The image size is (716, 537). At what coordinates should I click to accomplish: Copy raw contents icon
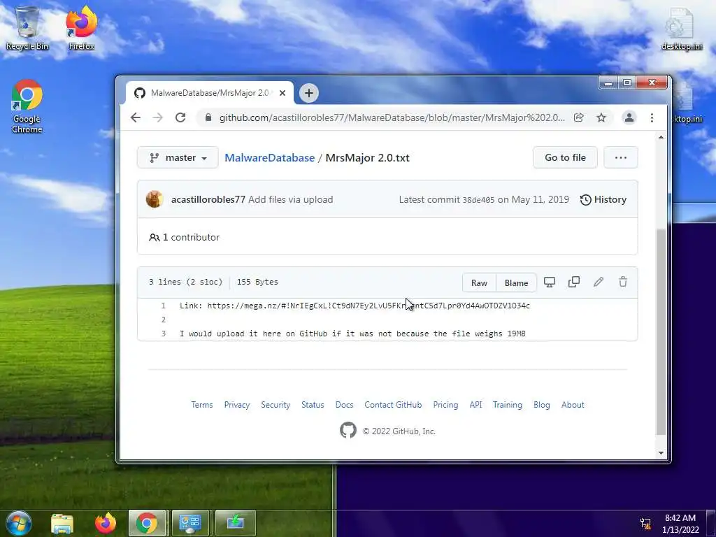[x=574, y=282]
